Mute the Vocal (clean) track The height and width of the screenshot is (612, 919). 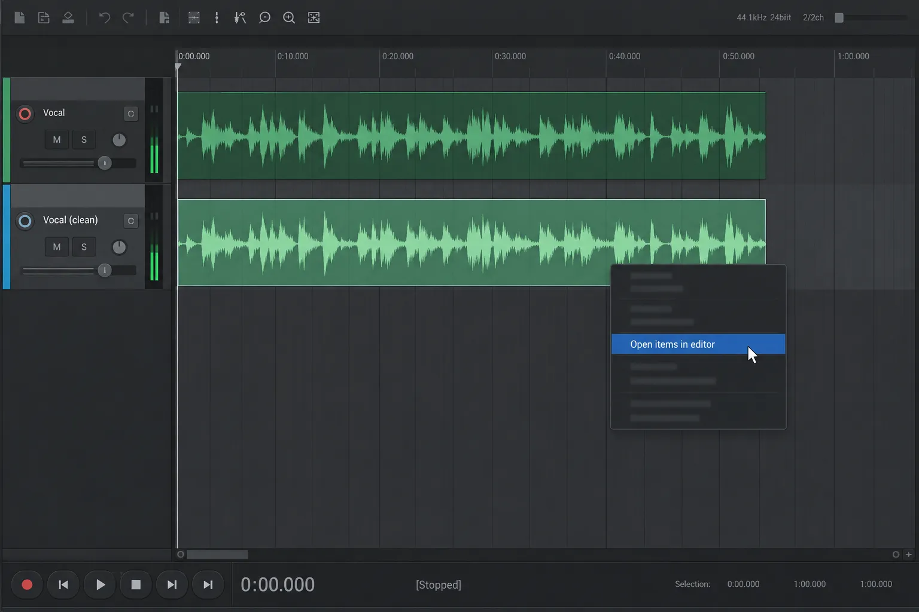click(x=57, y=247)
